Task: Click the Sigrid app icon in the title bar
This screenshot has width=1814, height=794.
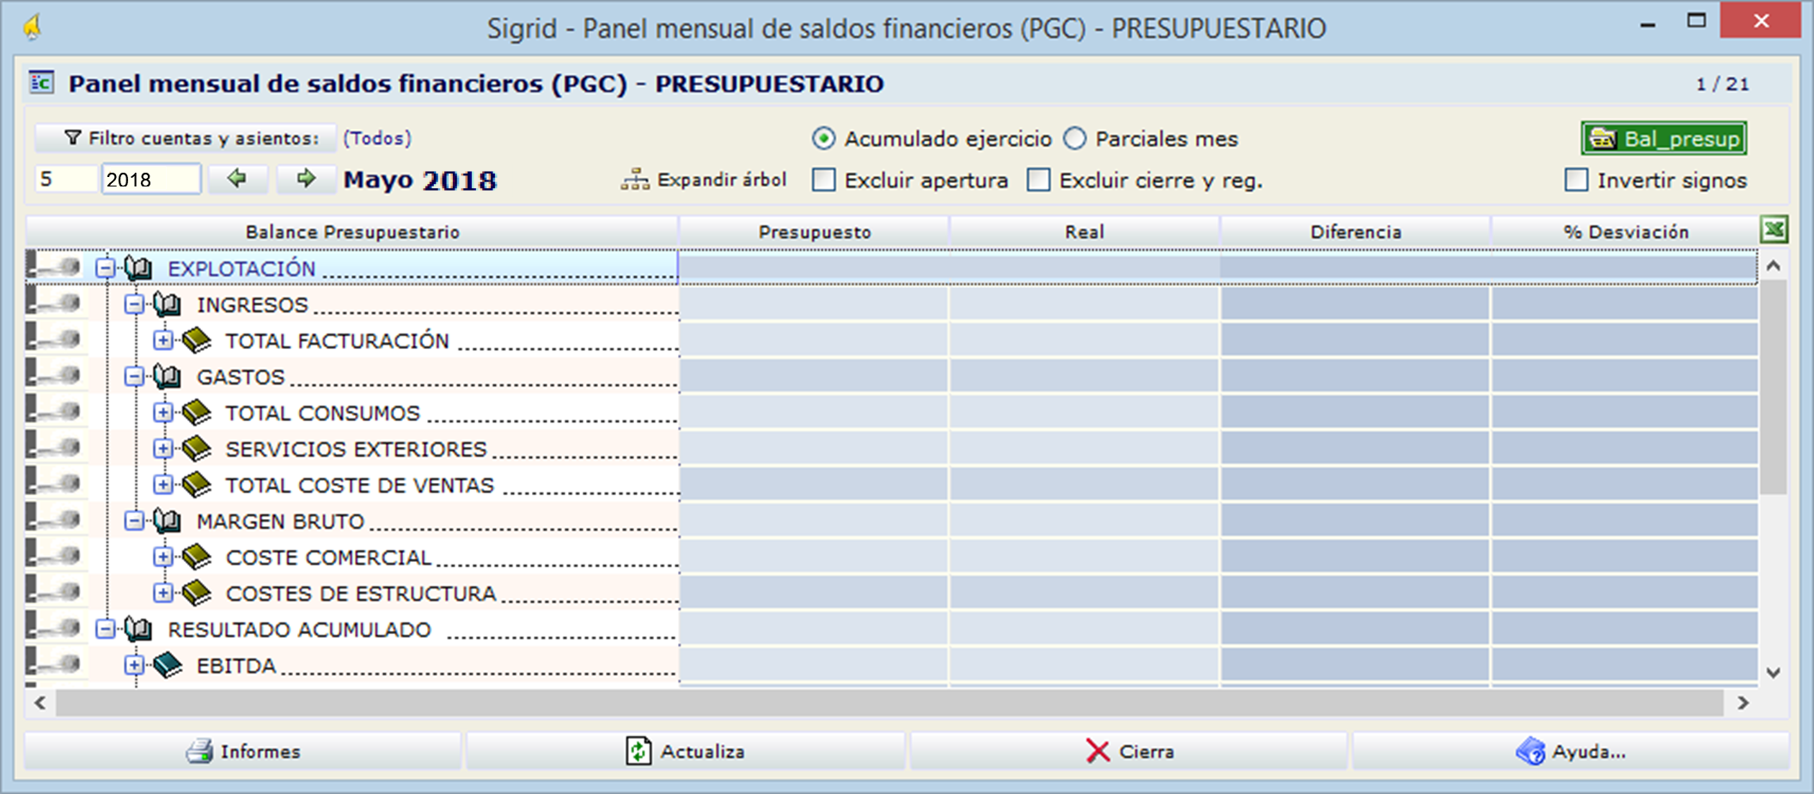Action: (x=32, y=27)
